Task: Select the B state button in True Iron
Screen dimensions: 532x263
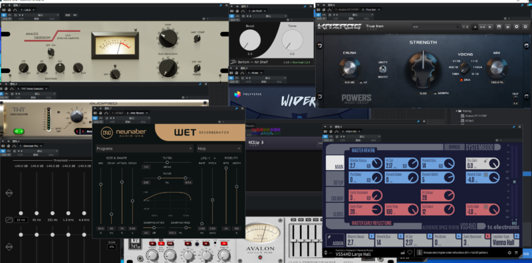Action: tap(490, 27)
